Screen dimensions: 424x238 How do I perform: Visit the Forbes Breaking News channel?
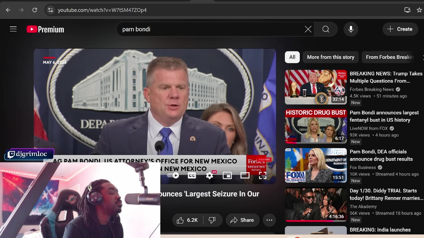click(x=372, y=89)
